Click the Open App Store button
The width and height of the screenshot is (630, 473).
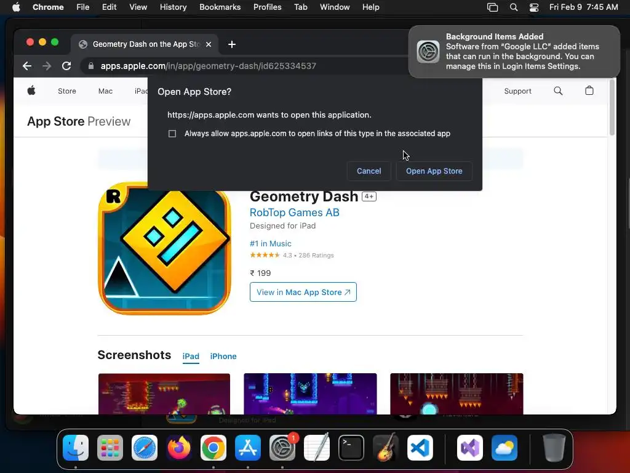[x=434, y=171]
